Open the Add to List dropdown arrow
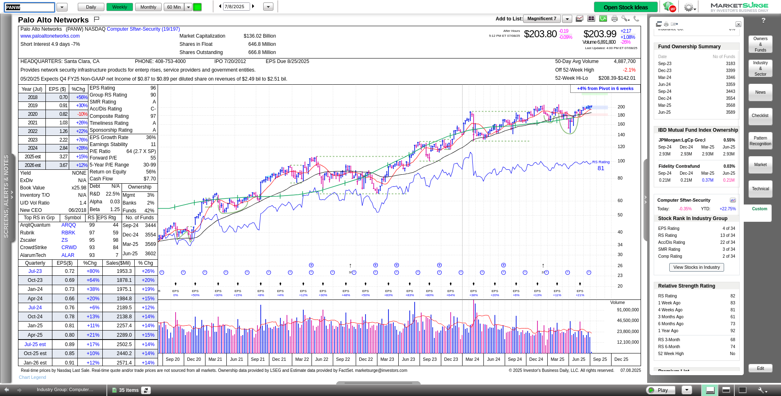 pyautogui.click(x=567, y=19)
